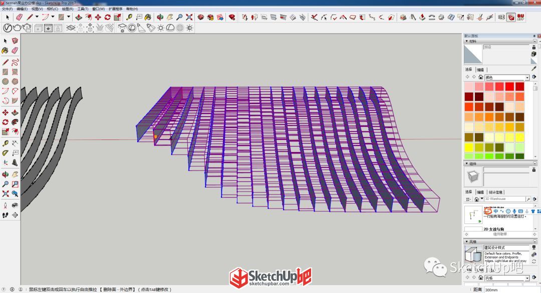Activate the Walk footprints tool in the left toolbar

pyautogui.click(x=5, y=215)
